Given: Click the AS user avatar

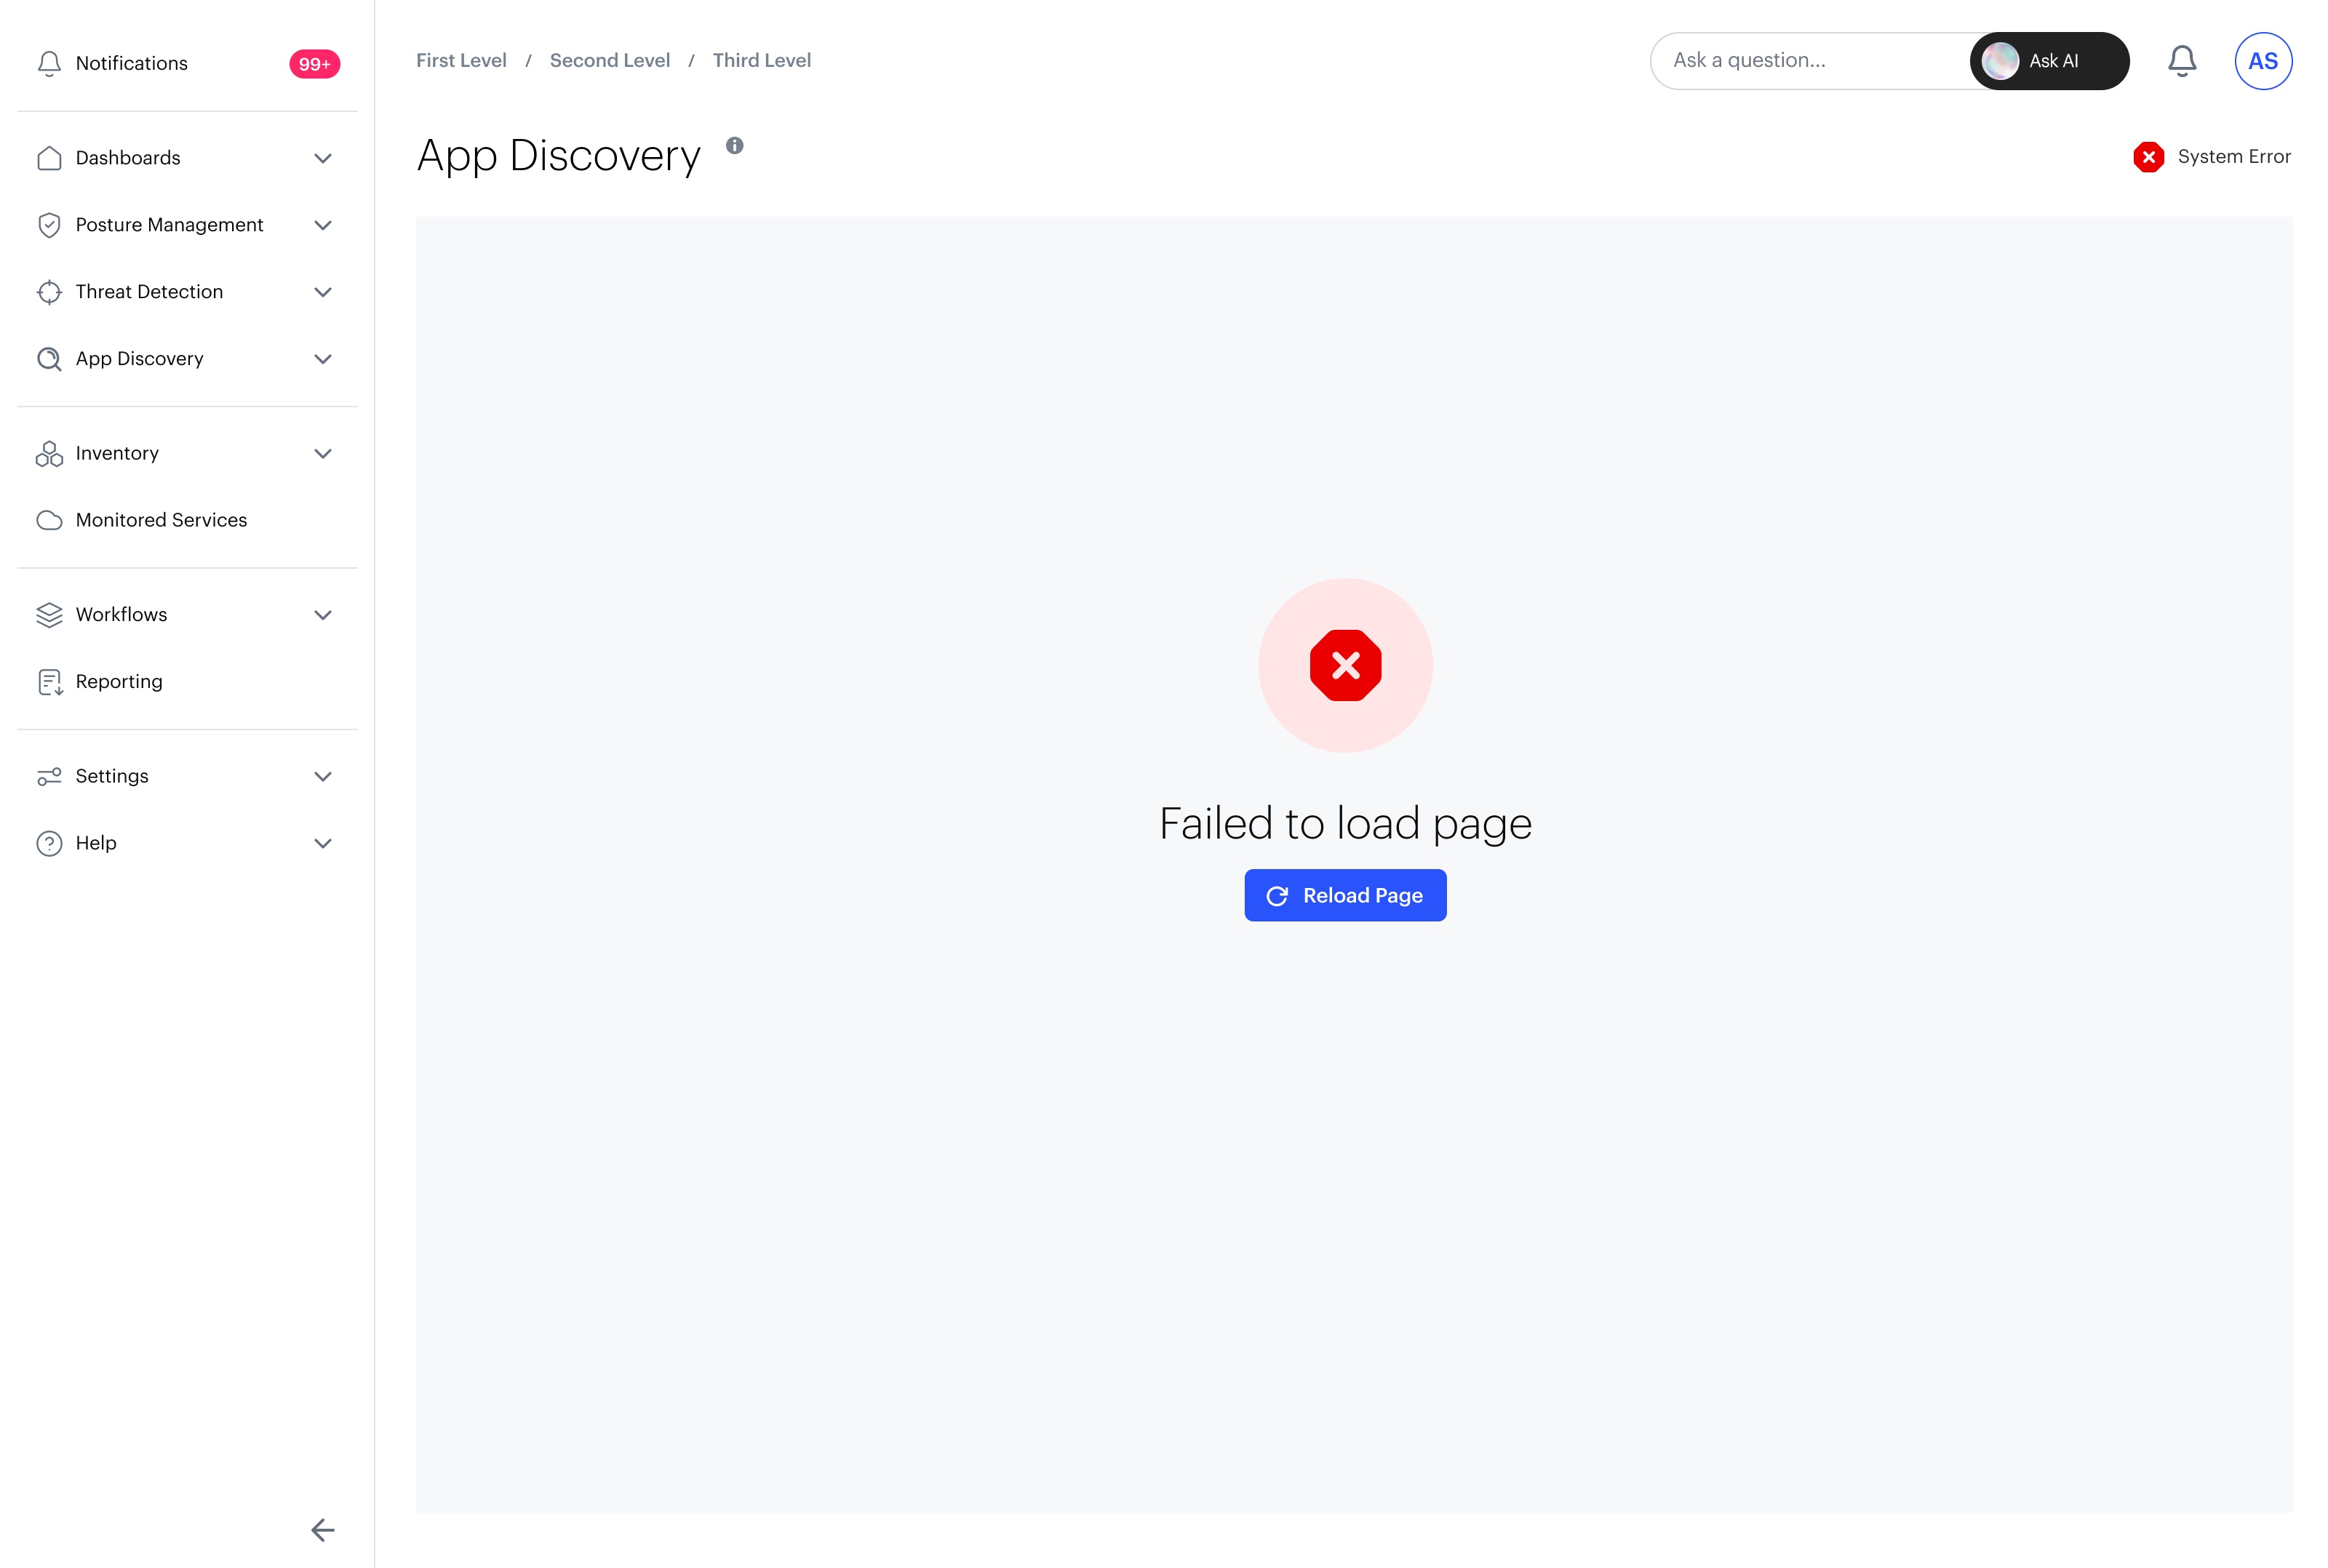Looking at the screenshot, I should point(2262,61).
